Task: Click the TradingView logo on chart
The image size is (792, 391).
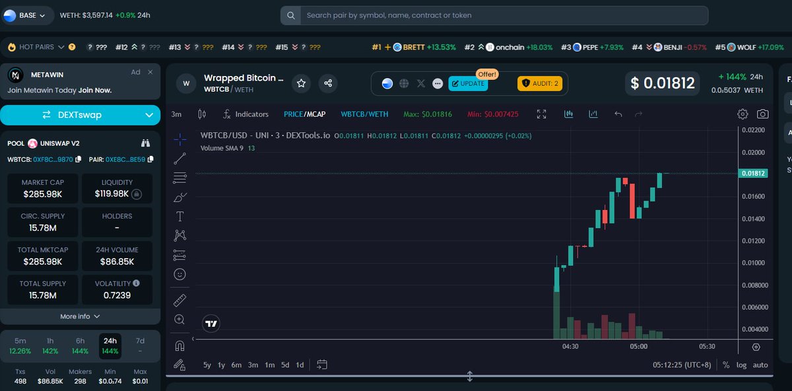Action: pos(211,324)
